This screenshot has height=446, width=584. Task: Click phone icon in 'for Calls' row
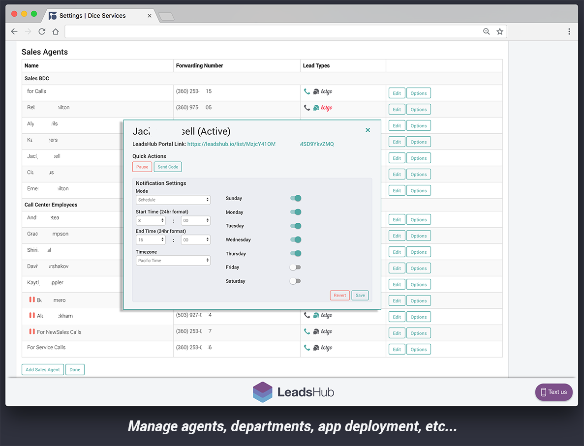(307, 91)
